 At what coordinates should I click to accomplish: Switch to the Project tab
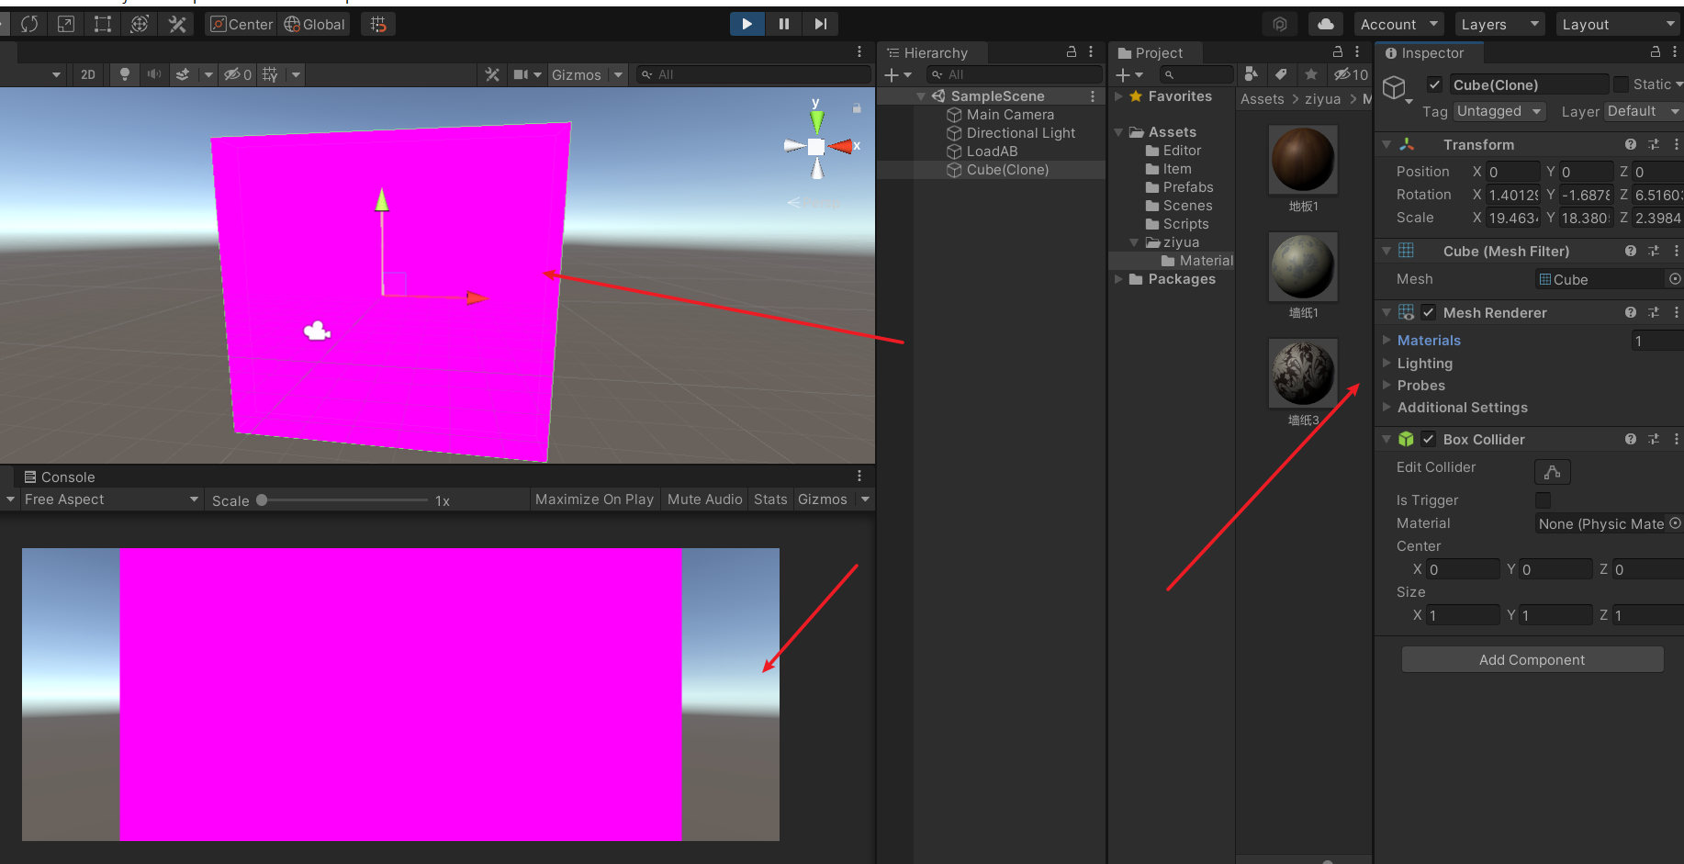click(1151, 52)
